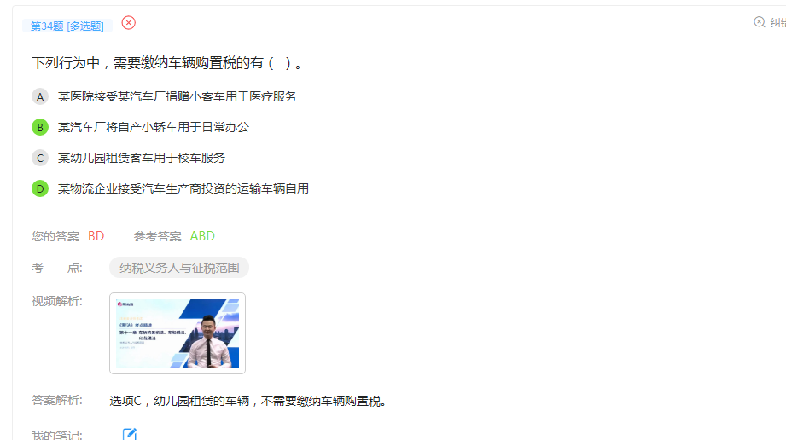The width and height of the screenshot is (786, 440).
Task: Click the green ABD reference answer
Action: coord(202,236)
